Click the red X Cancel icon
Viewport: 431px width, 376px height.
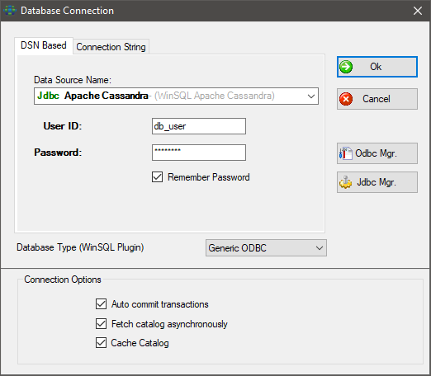[346, 99]
